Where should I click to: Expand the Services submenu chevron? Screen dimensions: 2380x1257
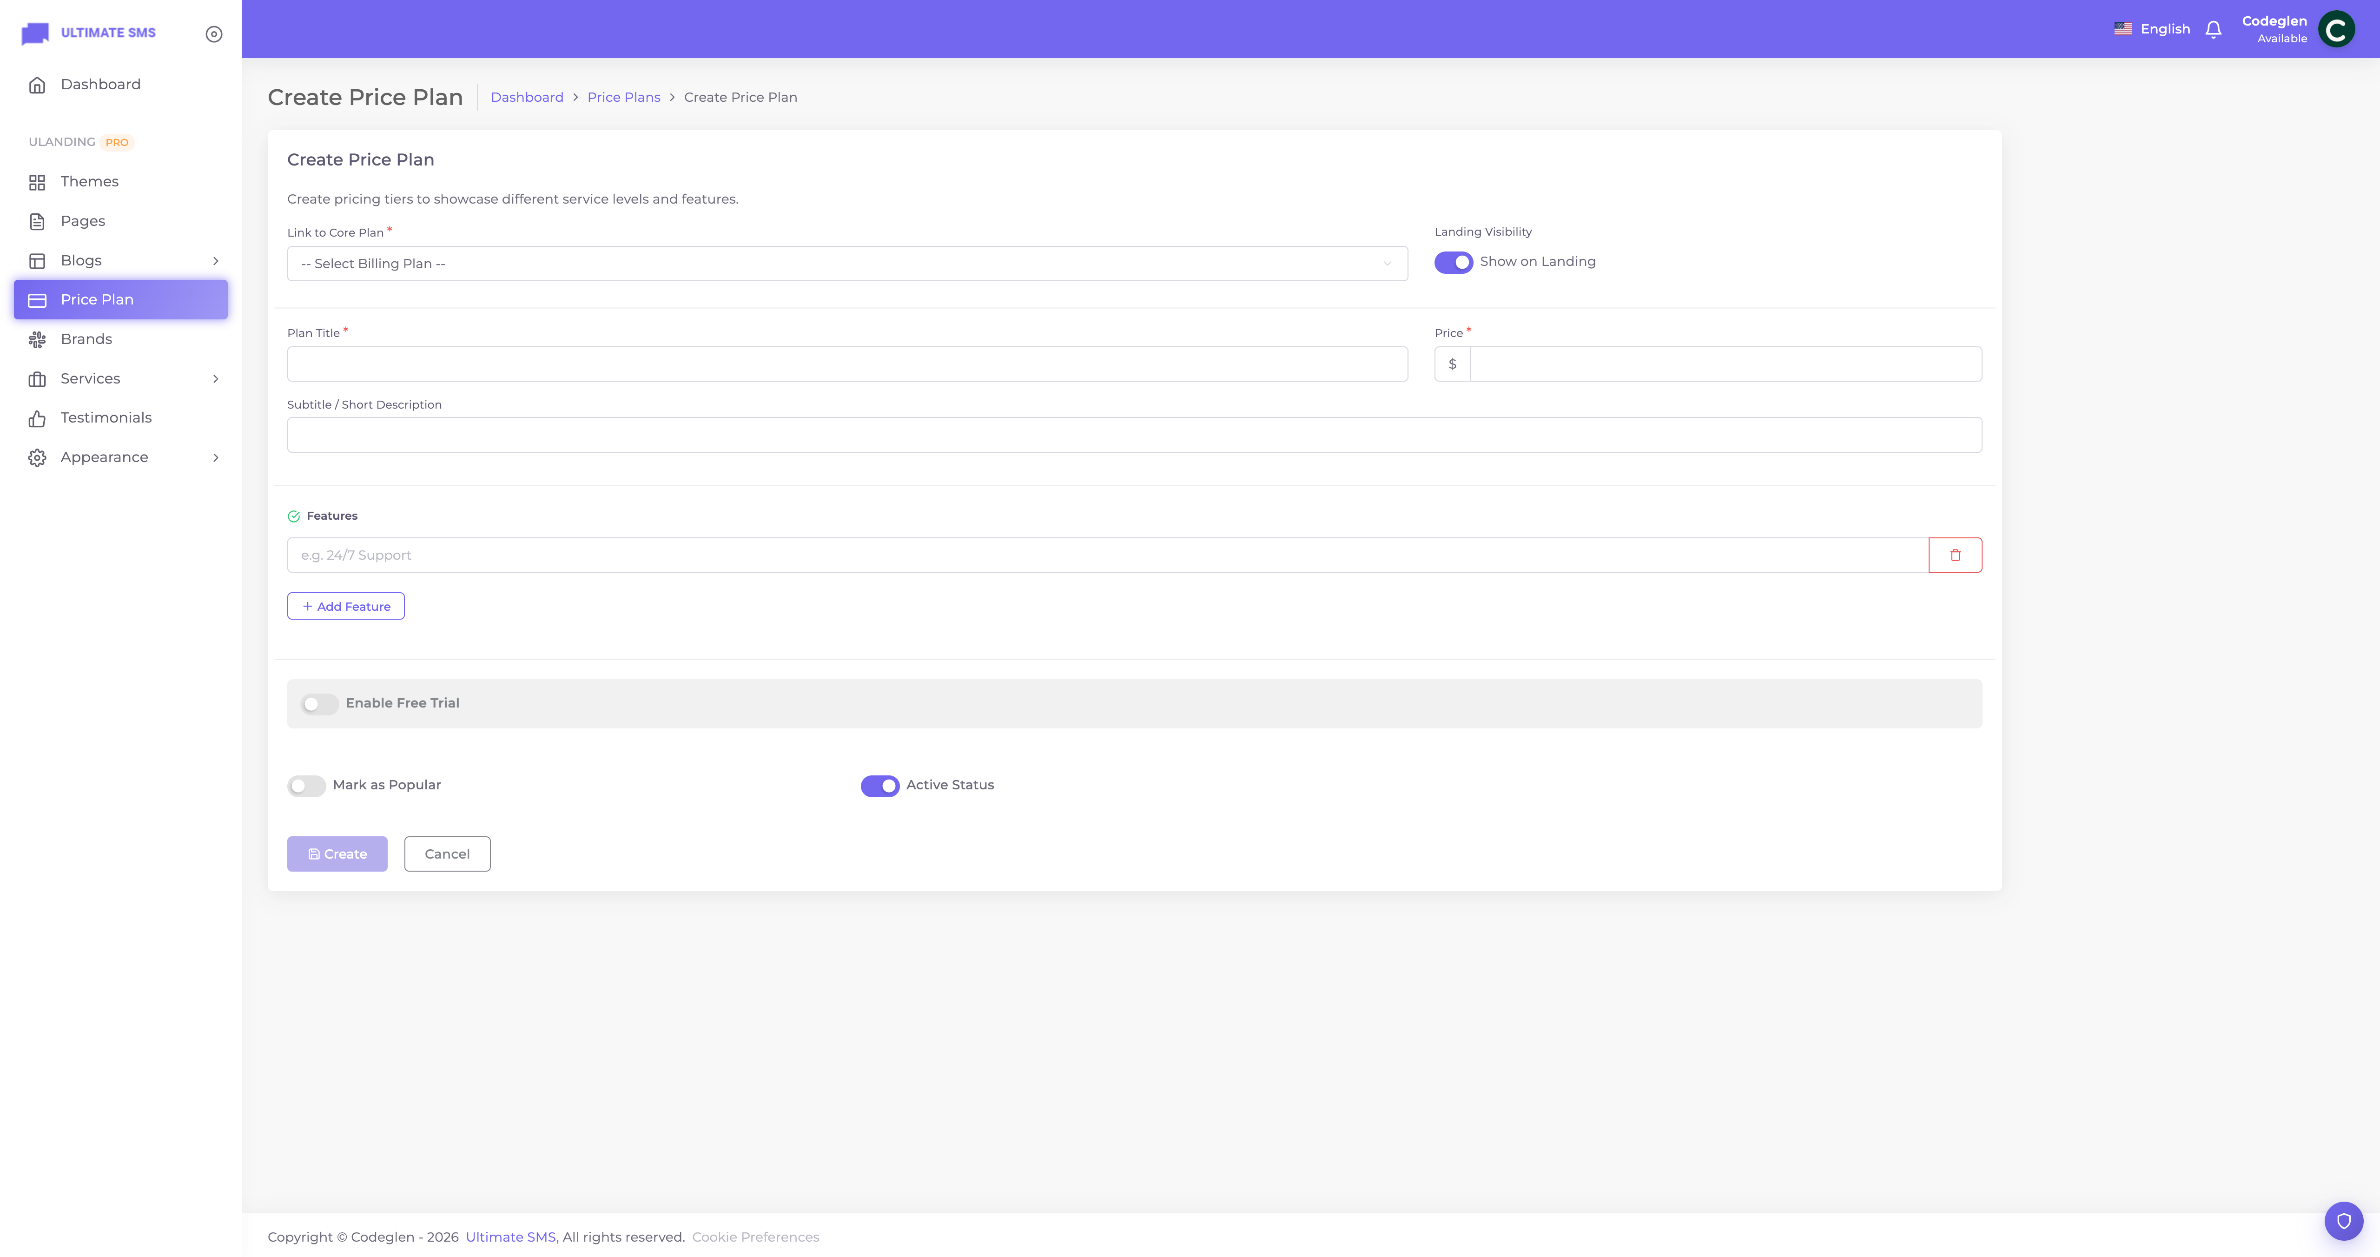215,379
